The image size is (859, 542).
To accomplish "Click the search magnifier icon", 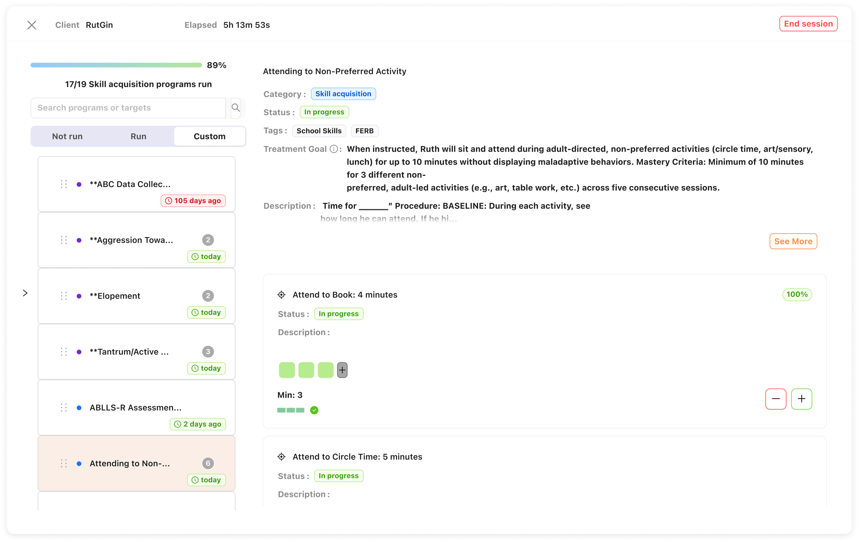I will (x=236, y=107).
